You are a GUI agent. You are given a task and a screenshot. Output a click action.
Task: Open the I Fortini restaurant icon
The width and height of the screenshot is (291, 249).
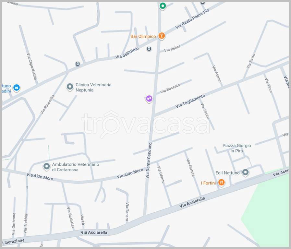pyautogui.click(x=221, y=183)
